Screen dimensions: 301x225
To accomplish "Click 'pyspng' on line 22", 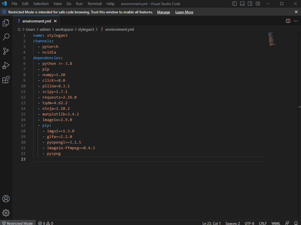I will [x=54, y=154].
